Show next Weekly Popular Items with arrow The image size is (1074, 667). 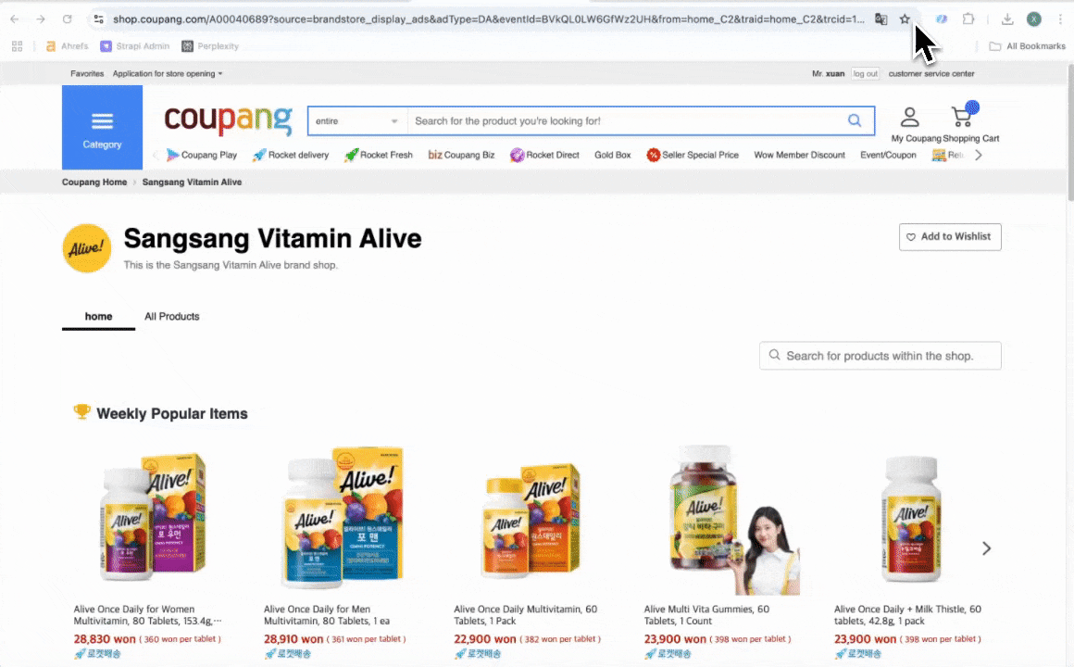tap(986, 548)
